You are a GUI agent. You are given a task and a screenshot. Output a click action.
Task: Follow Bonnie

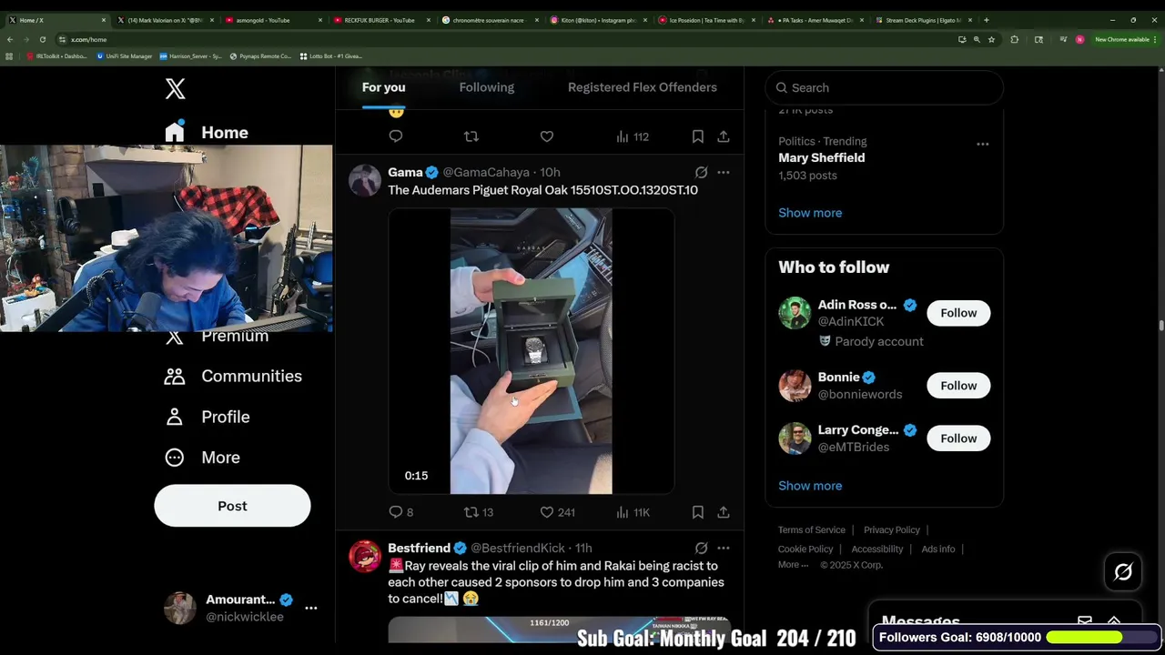pos(958,386)
